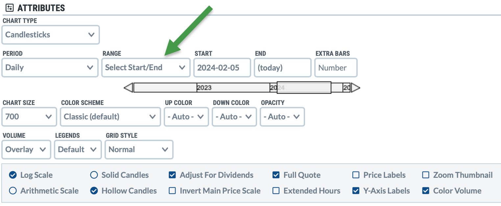Viewport: 501px width, 206px height.
Task: Click the Attributes panel icon
Action: tap(10, 8)
